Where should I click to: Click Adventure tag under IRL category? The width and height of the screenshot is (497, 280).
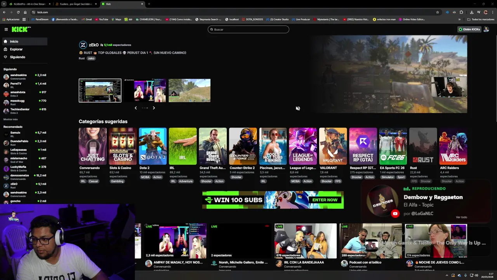(186, 181)
